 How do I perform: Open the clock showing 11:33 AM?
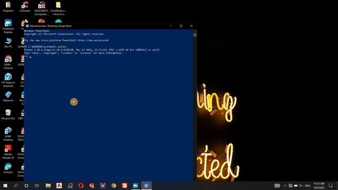319,185
